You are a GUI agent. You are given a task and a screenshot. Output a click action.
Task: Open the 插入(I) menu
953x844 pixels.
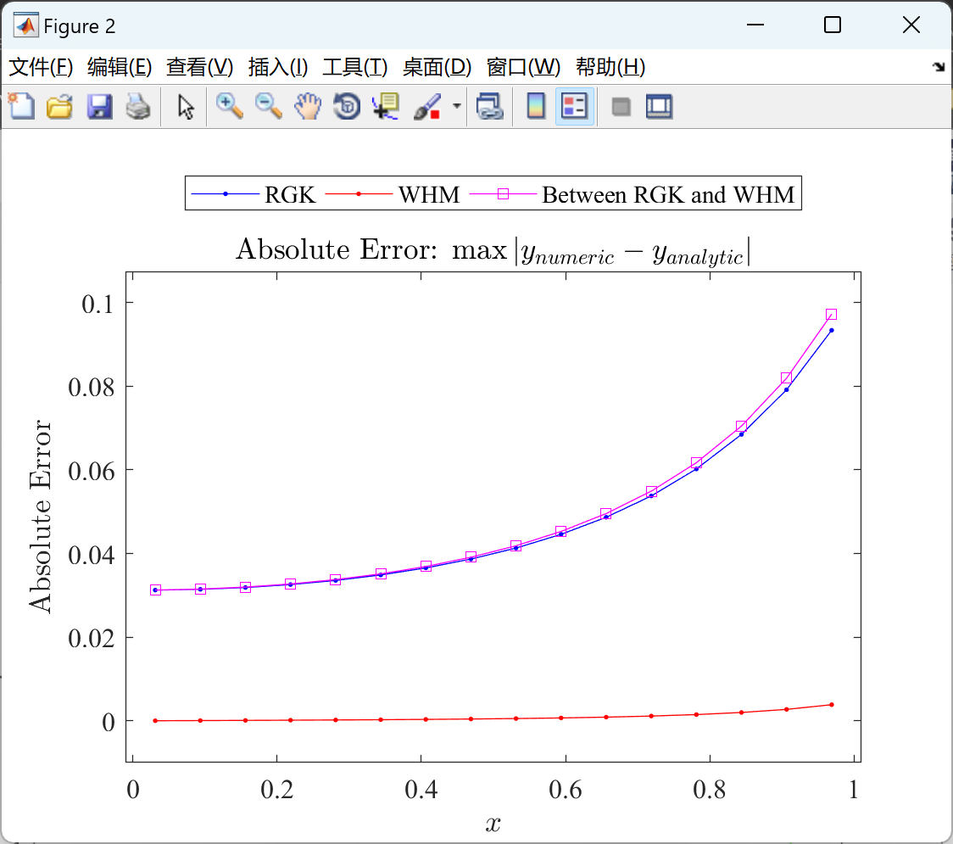[x=278, y=67]
